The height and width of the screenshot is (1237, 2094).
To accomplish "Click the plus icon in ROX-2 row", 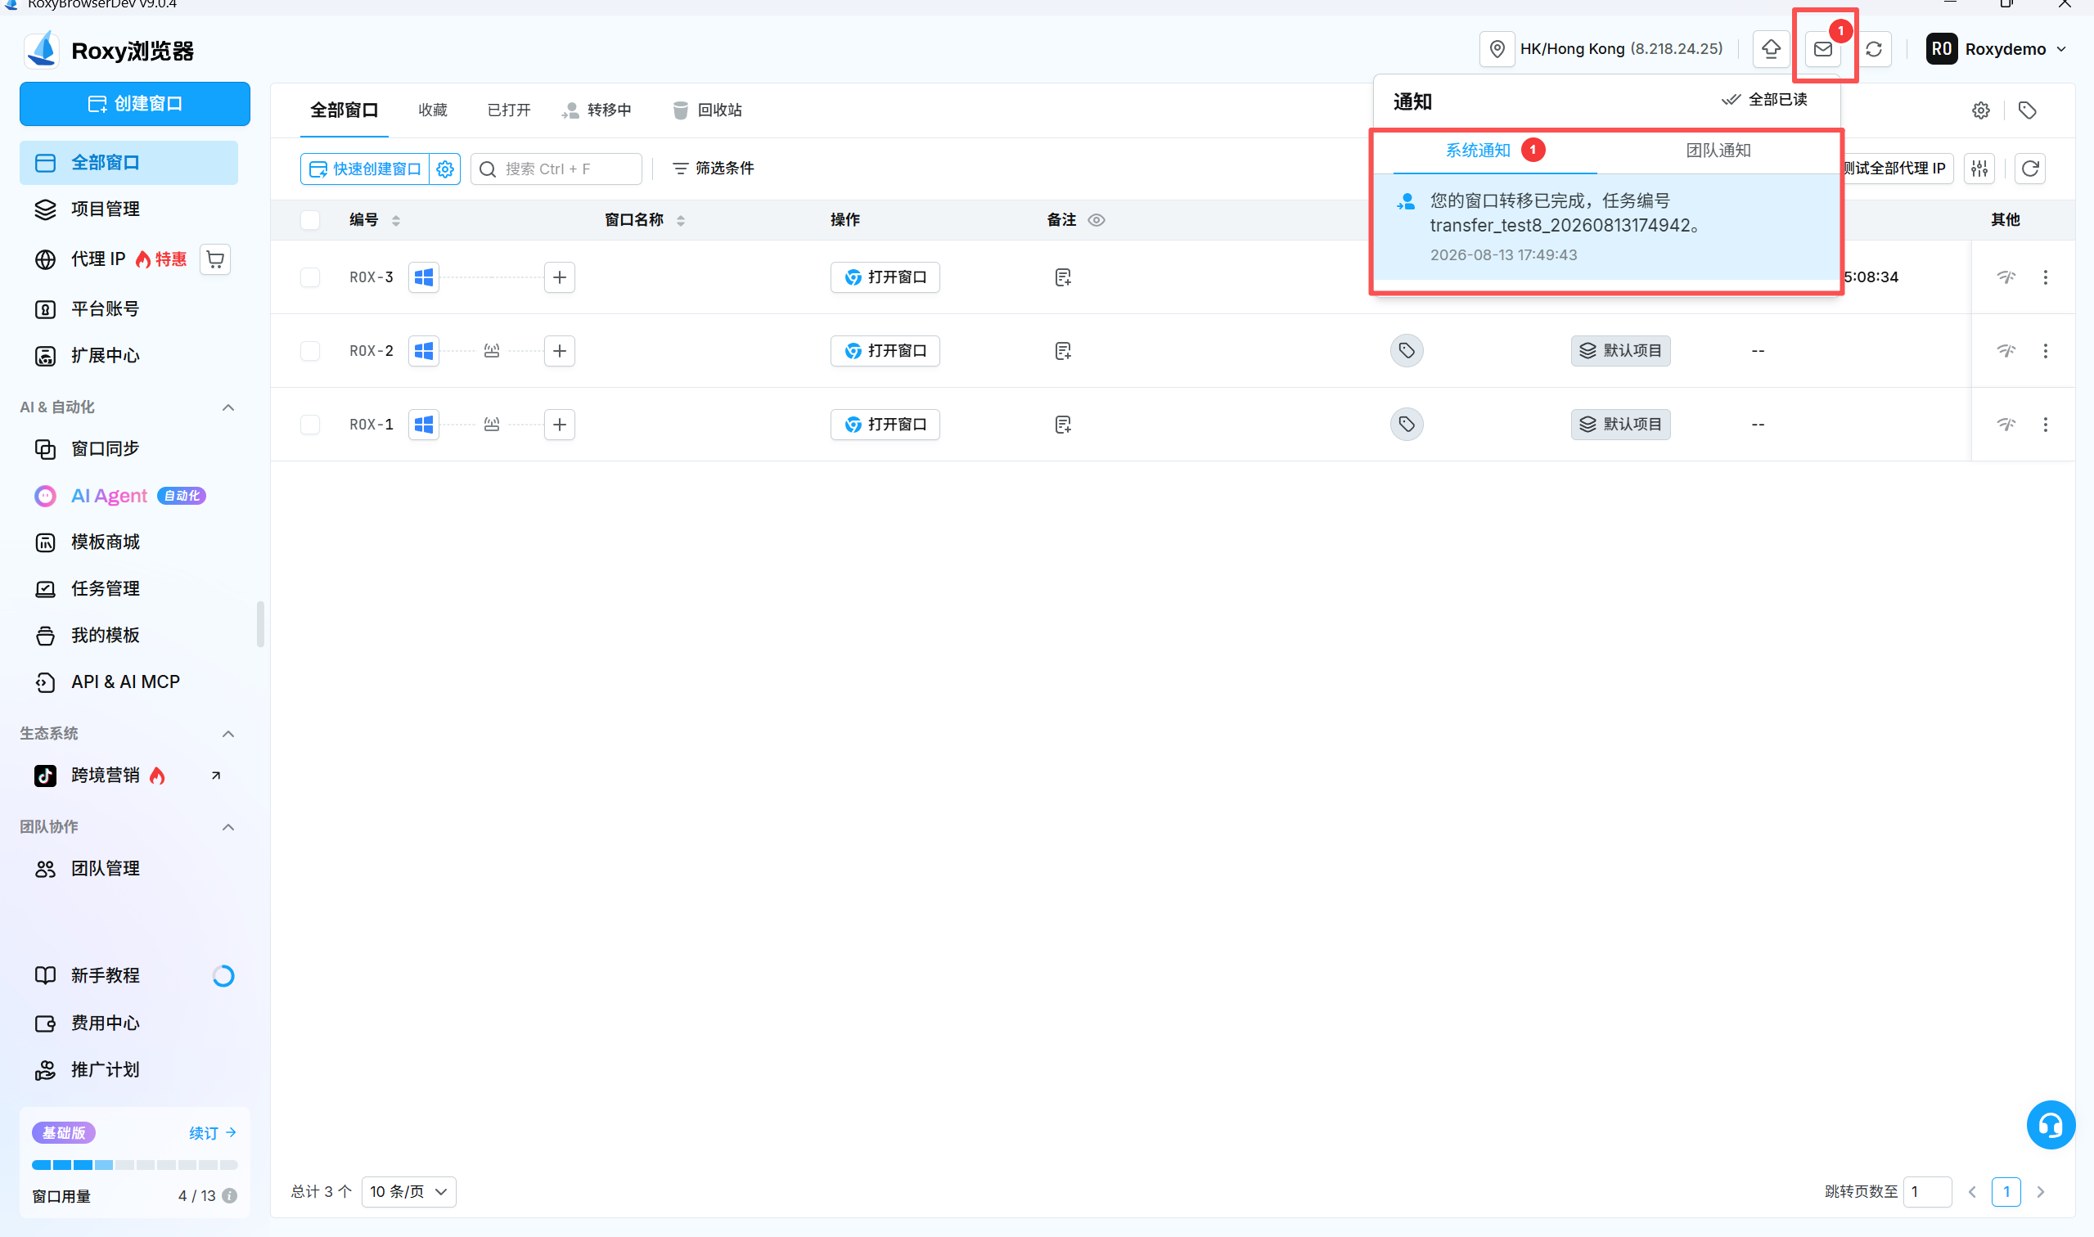I will coord(560,351).
